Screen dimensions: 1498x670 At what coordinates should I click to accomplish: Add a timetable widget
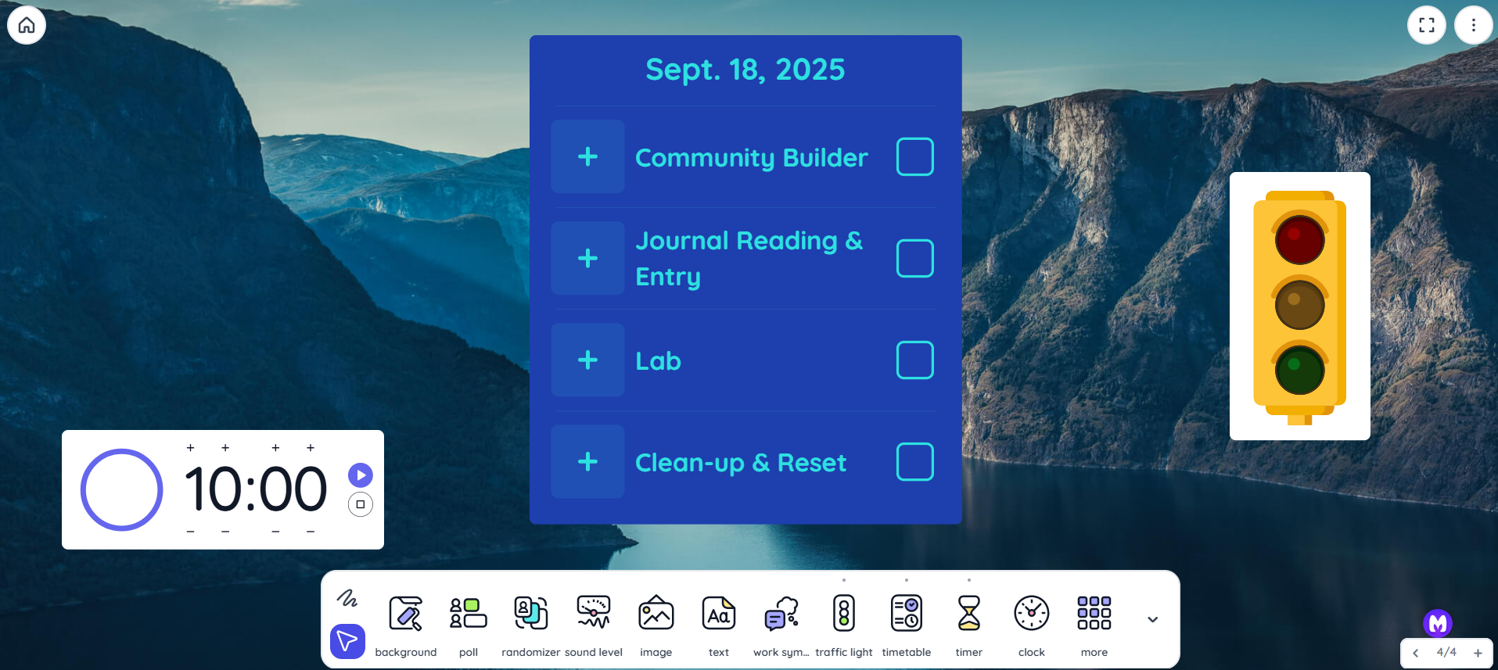[x=907, y=626]
